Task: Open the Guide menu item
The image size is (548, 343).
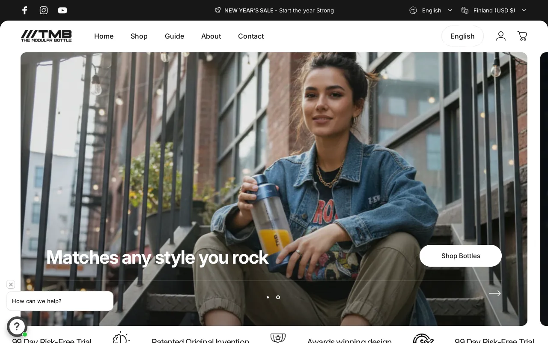Action: [174, 36]
